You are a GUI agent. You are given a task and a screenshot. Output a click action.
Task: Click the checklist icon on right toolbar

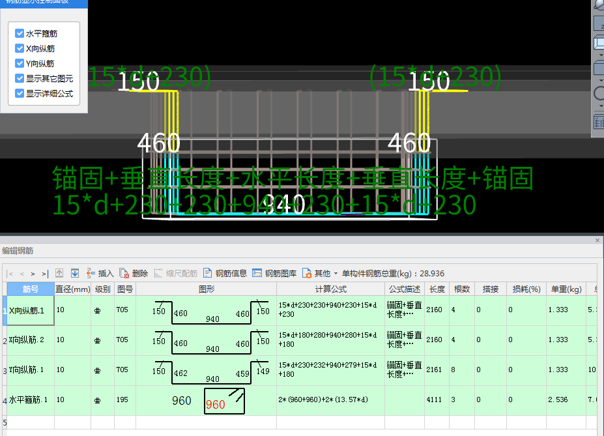pos(599,122)
